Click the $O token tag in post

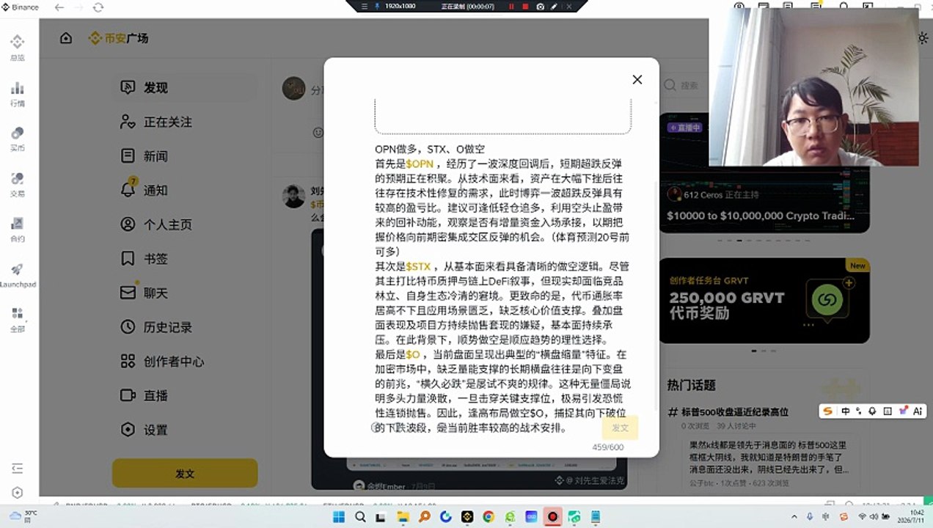pyautogui.click(x=413, y=354)
